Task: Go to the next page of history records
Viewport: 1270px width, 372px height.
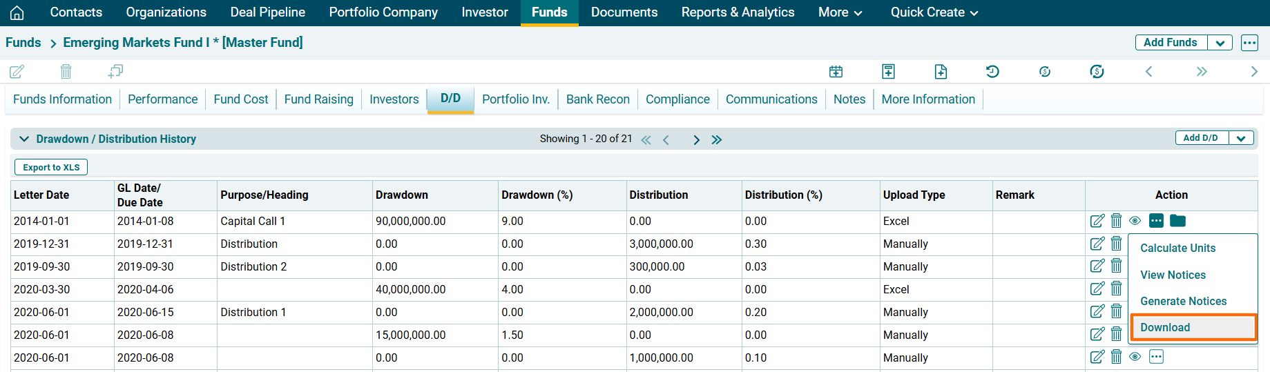Action: click(x=696, y=139)
